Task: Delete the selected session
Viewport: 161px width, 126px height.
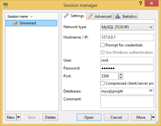Action: coord(50,117)
